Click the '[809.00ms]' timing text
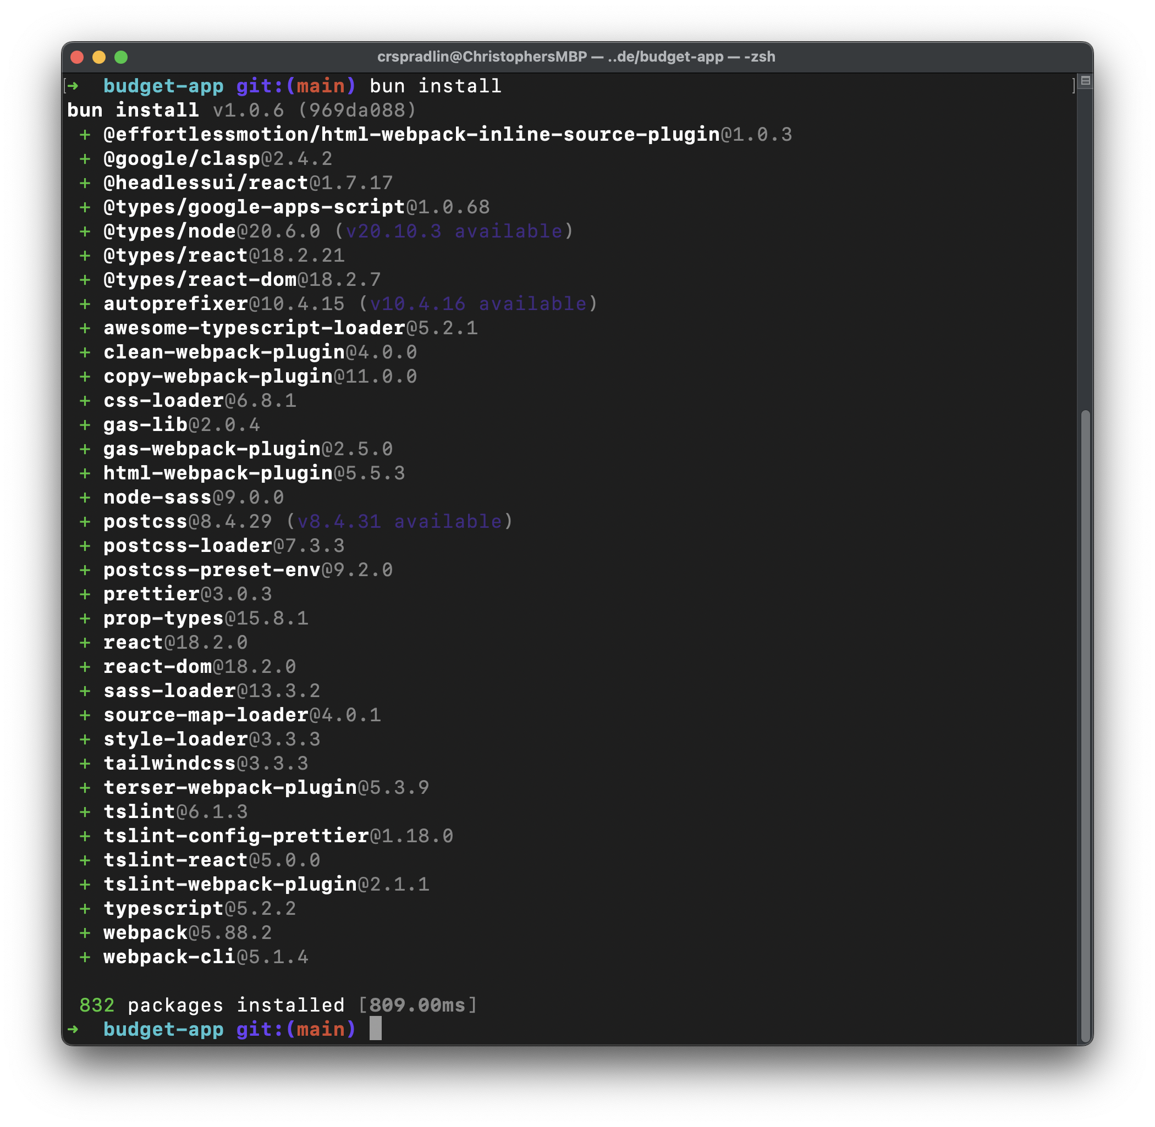1155x1127 pixels. point(417,1005)
